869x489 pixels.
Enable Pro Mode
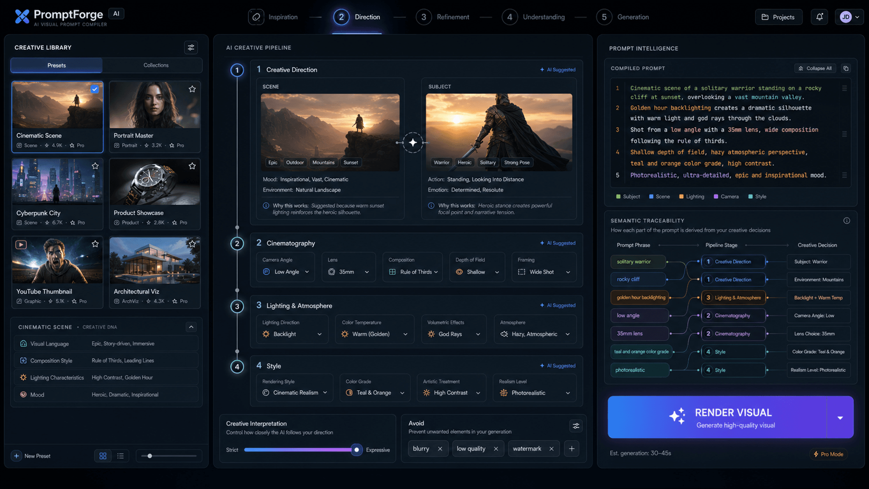(x=828, y=454)
